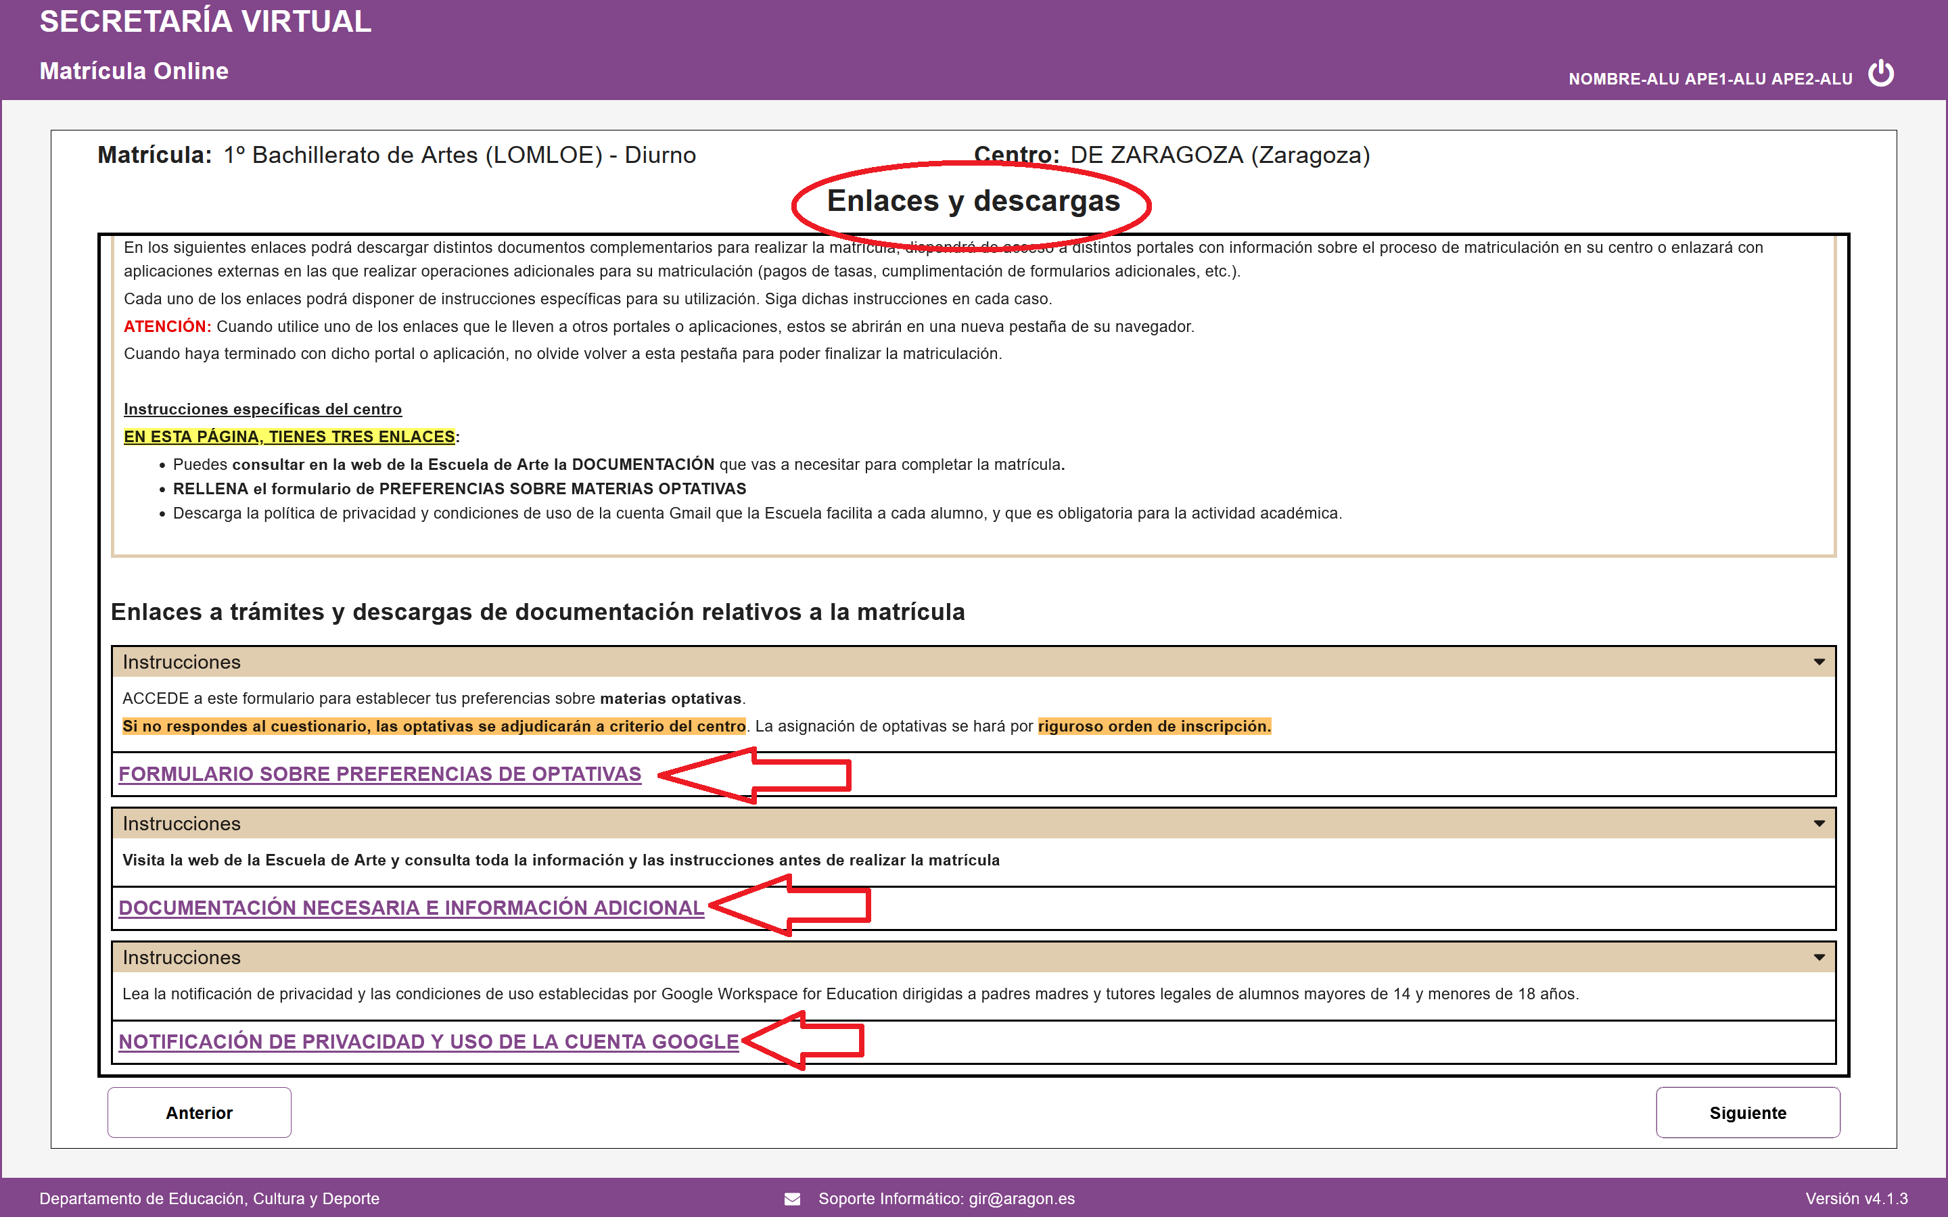Viewport: 1948px width, 1217px height.
Task: Open Documentación necesaria e información adicional link
Action: point(411,907)
